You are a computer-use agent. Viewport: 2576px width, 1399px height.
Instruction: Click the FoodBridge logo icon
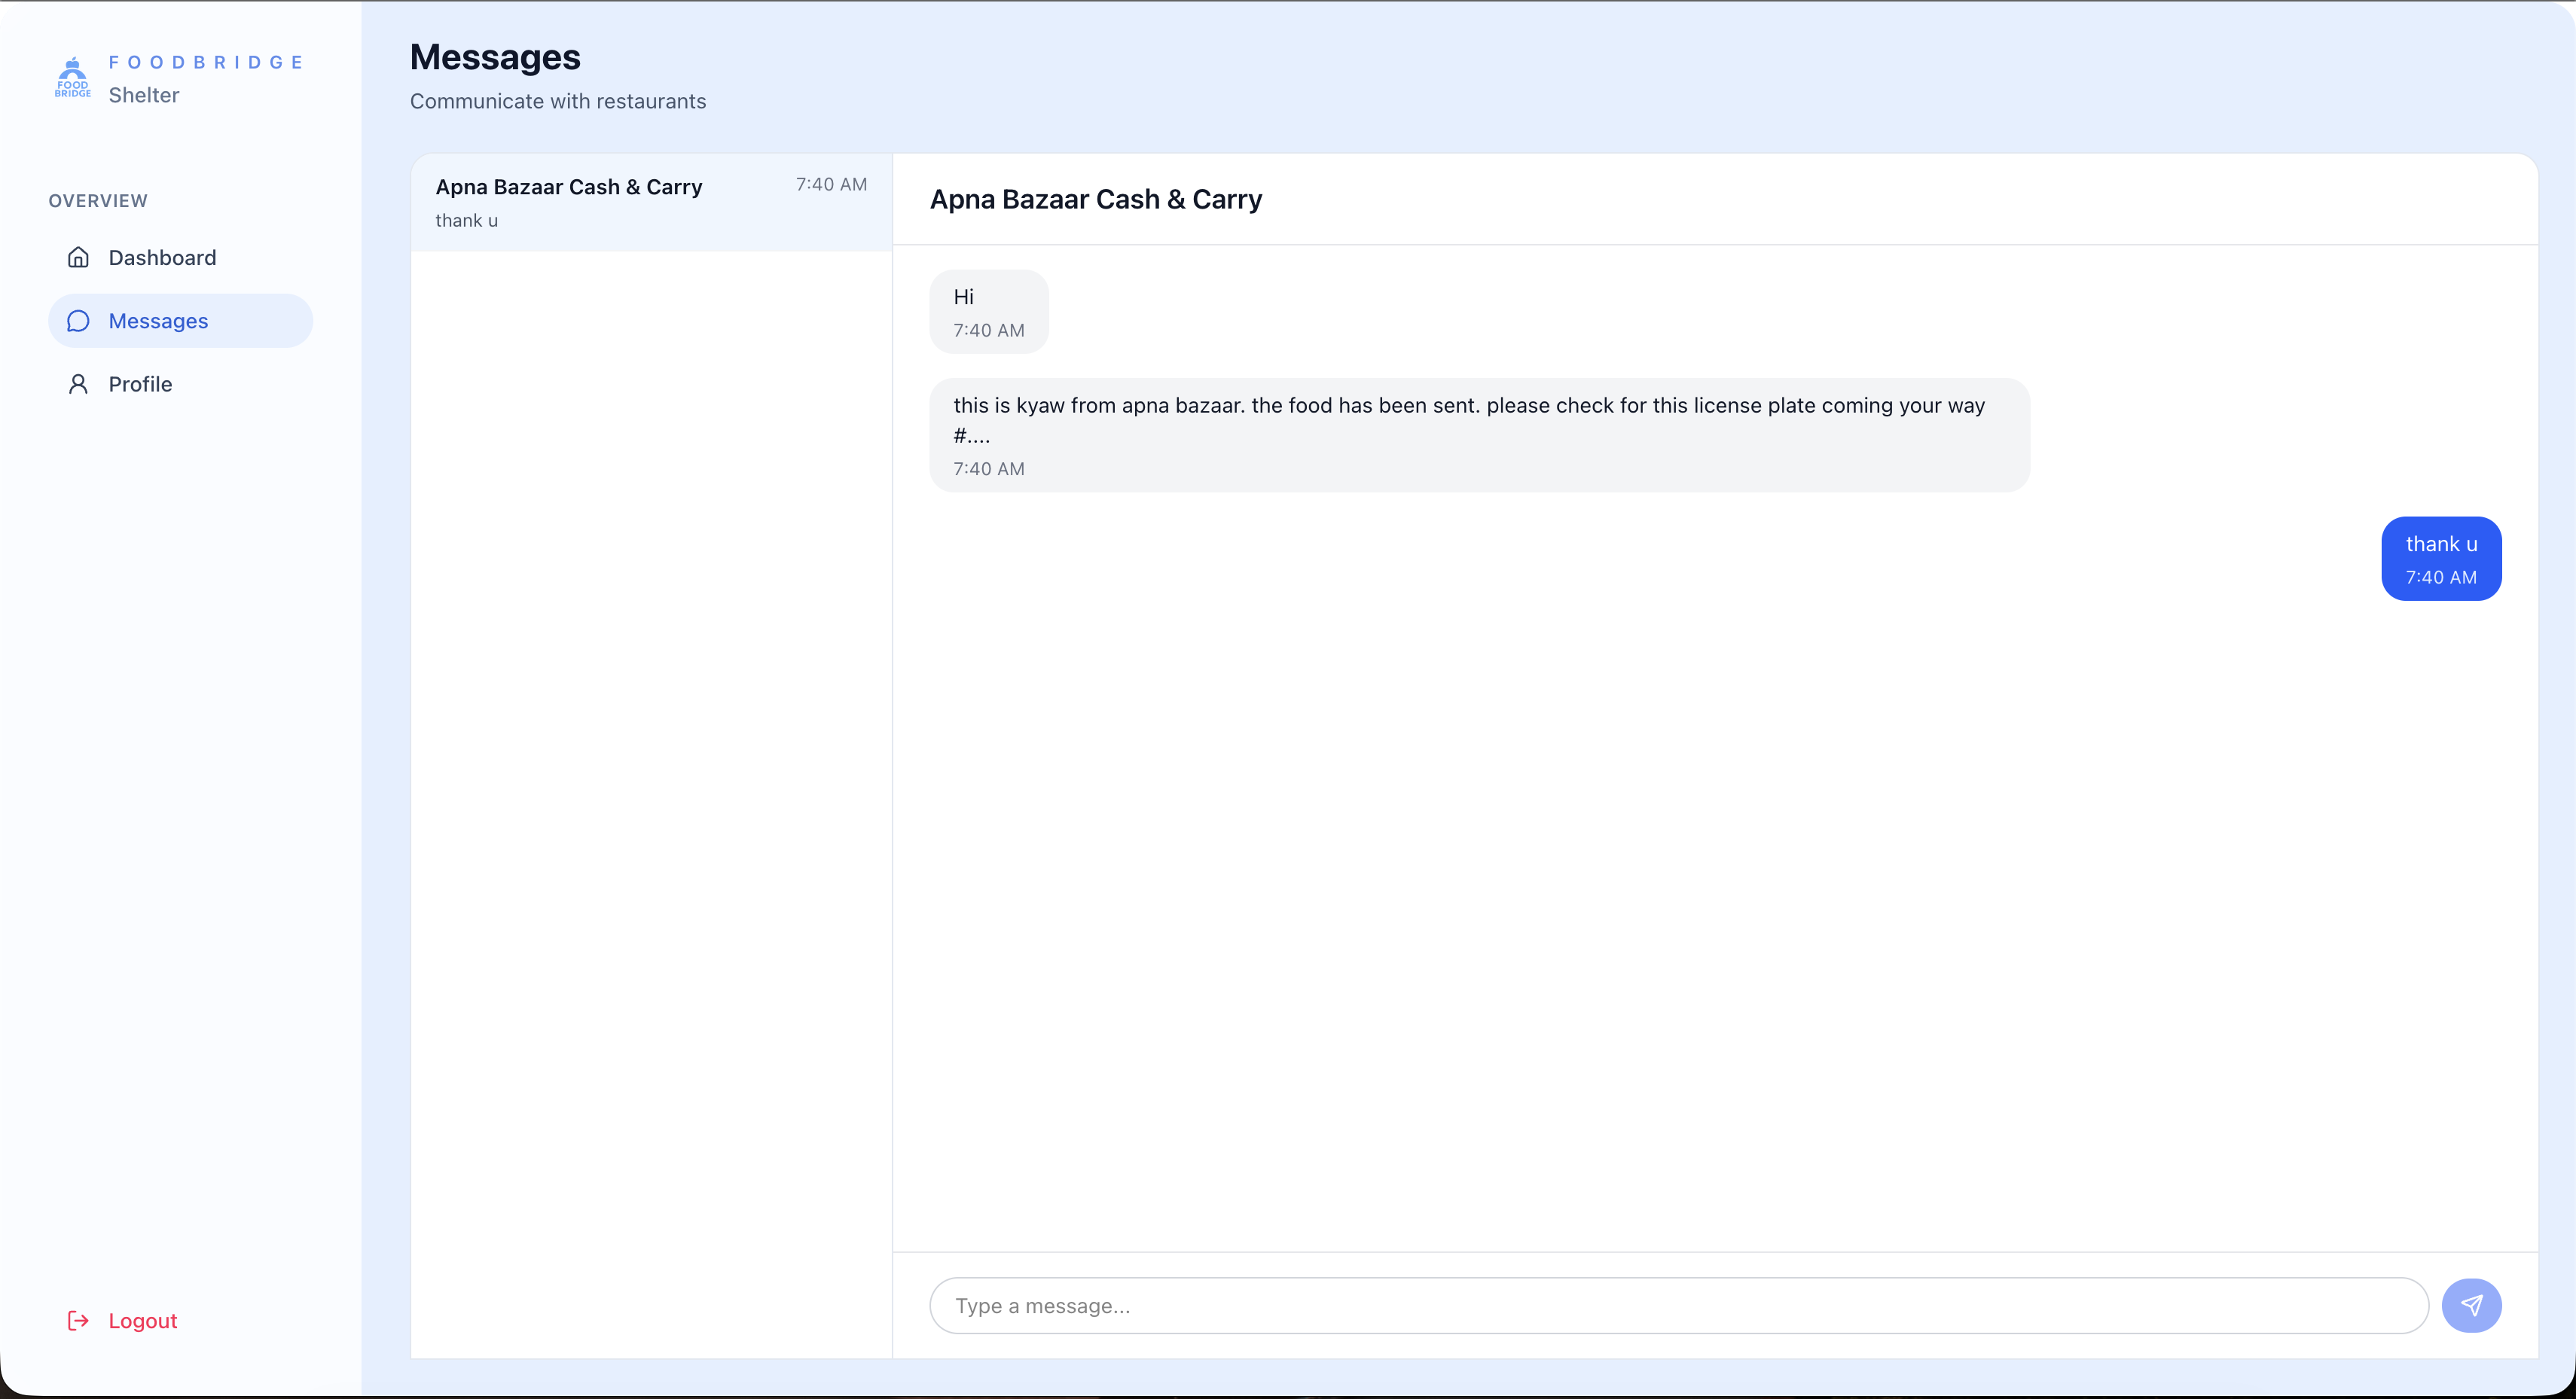(x=73, y=78)
